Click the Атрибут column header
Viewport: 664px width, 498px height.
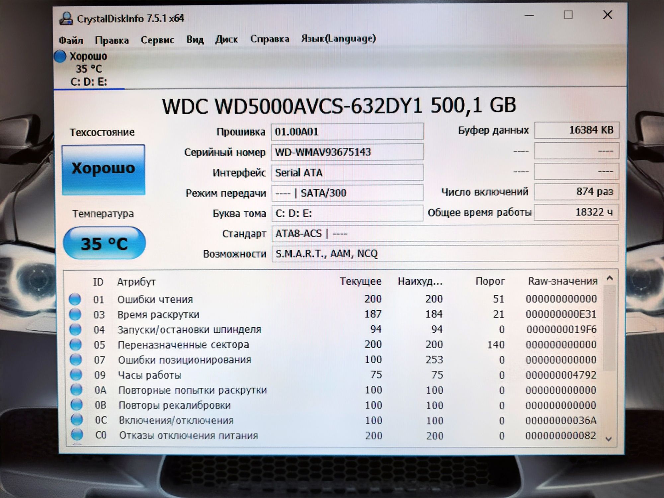coord(136,282)
